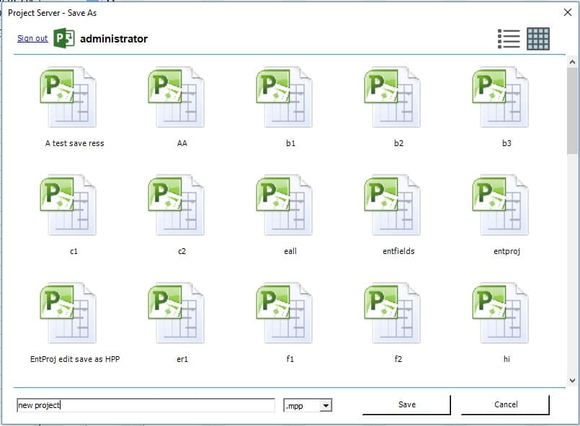Select .mpp in the format combo box

coord(303,405)
